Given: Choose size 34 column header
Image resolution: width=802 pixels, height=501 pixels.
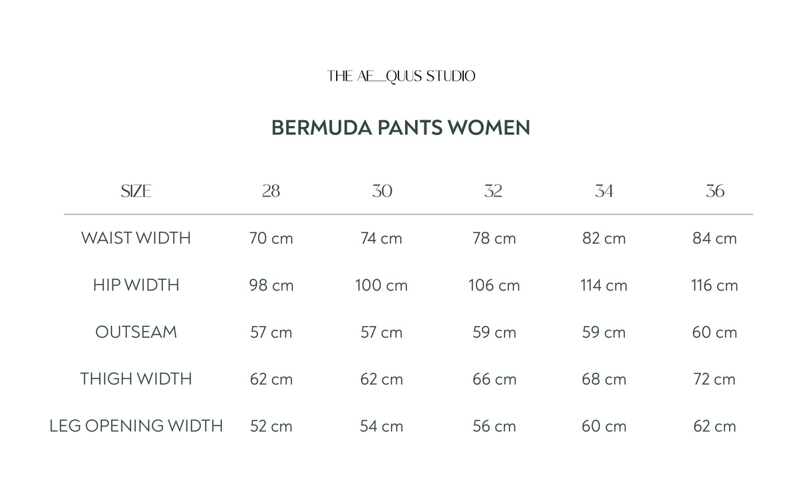Looking at the screenshot, I should [x=604, y=192].
